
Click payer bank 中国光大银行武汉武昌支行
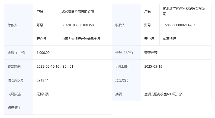pos(81,39)
